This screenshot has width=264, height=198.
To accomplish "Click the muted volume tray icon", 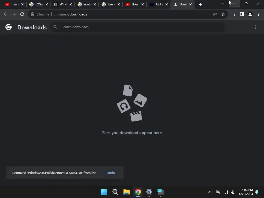I will 233,192.
